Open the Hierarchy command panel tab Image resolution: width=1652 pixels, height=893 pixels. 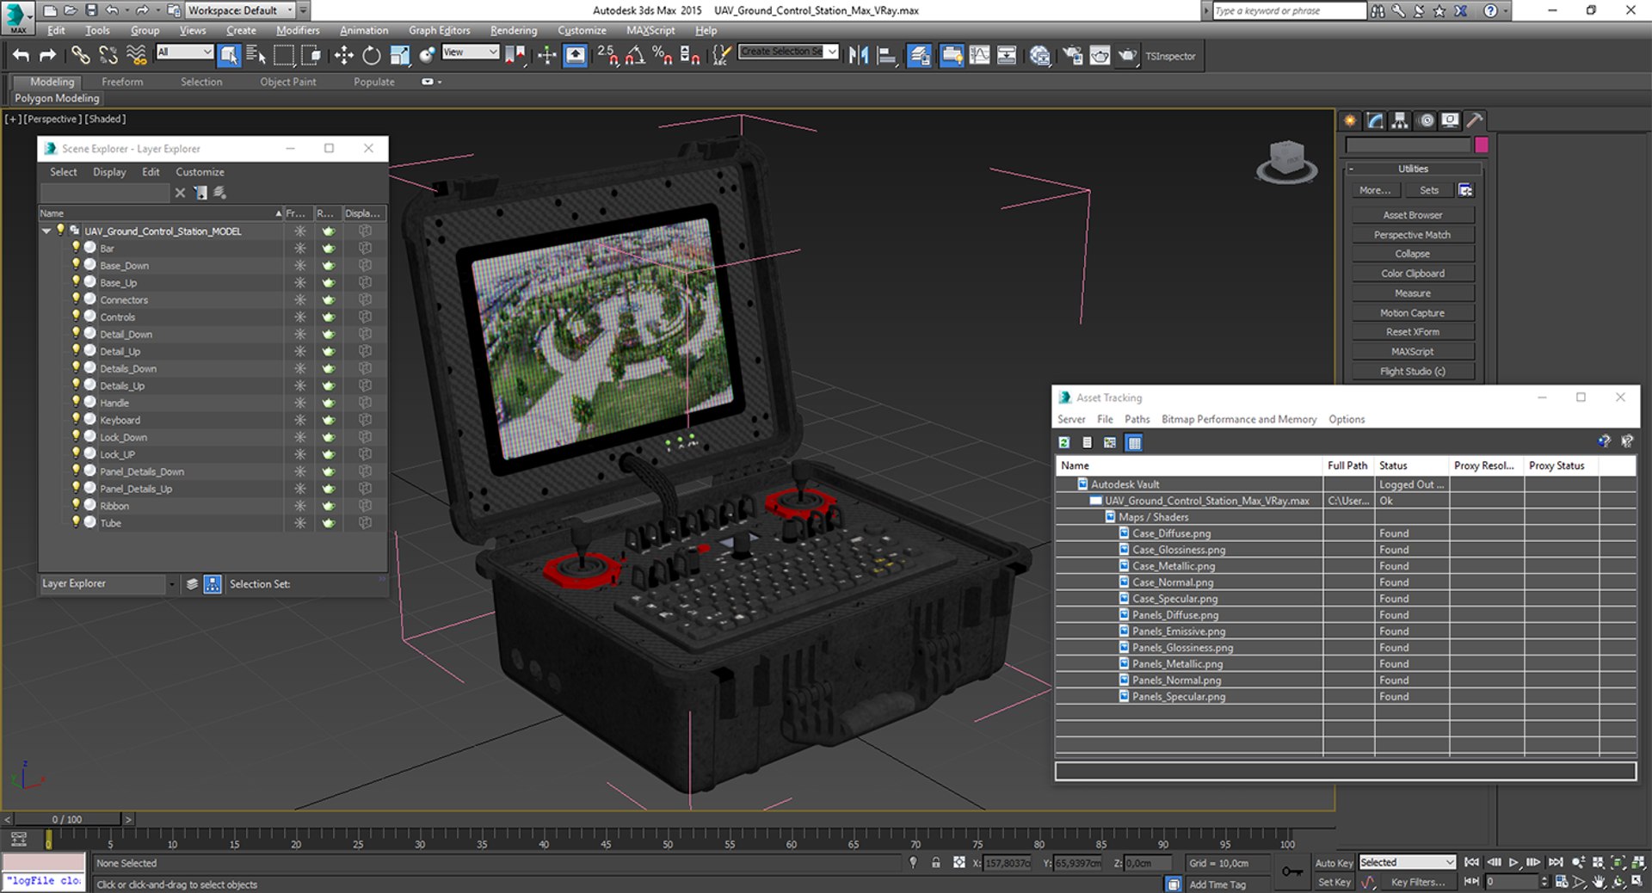point(1400,120)
